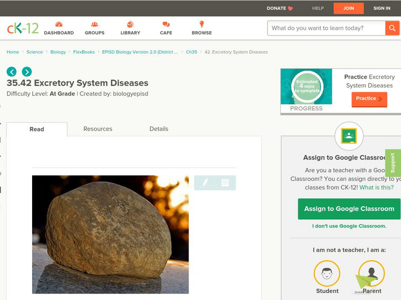This screenshot has width=401, height=300.
Task: Open the Cafe chat bubbles icon
Action: [166, 24]
